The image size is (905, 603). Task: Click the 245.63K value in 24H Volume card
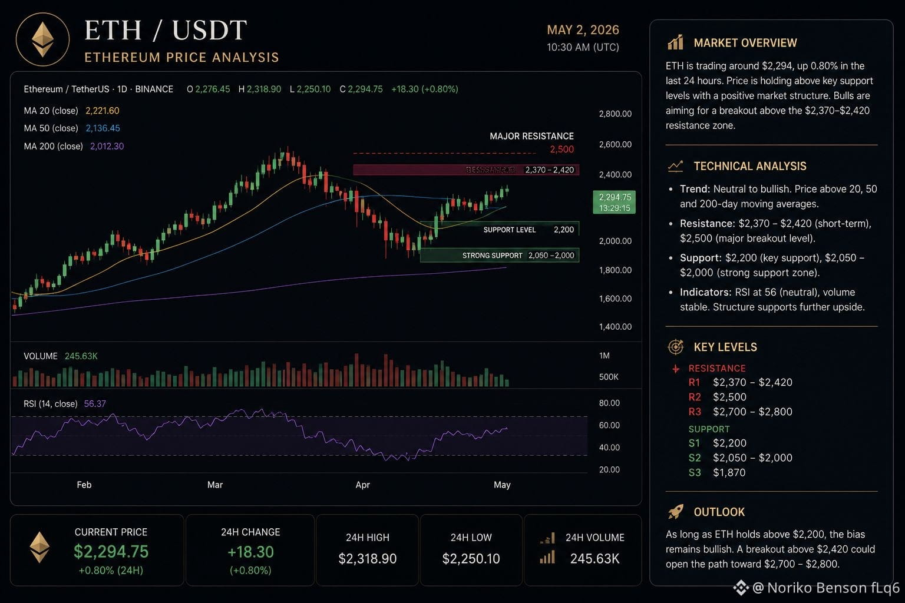coord(595,558)
